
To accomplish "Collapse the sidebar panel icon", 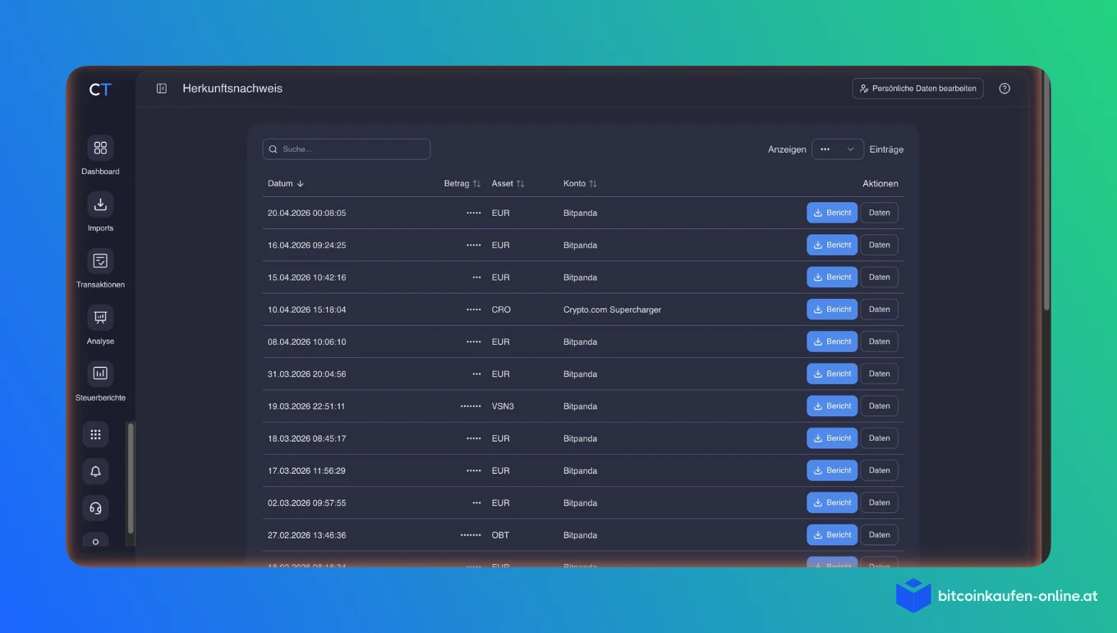I will click(x=162, y=89).
